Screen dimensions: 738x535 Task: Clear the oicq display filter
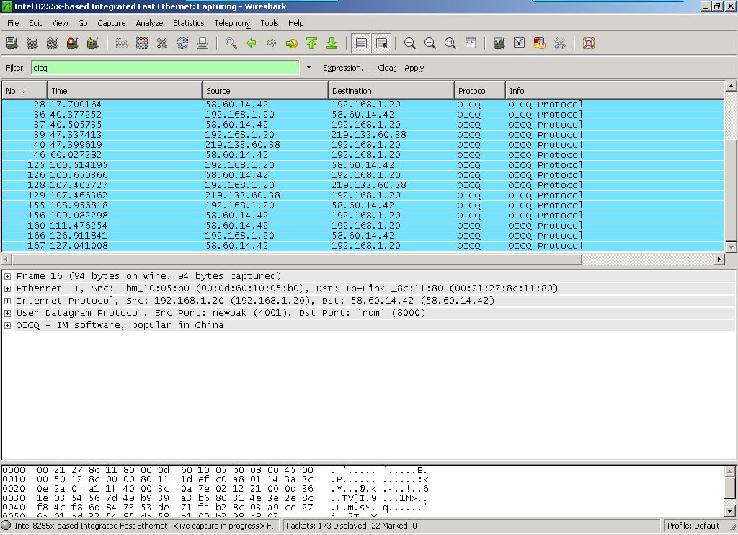coord(386,68)
